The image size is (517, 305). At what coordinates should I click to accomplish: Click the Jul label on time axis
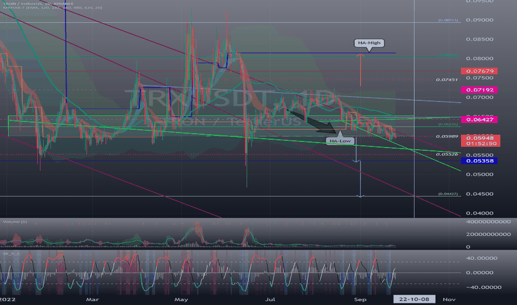tap(270, 299)
